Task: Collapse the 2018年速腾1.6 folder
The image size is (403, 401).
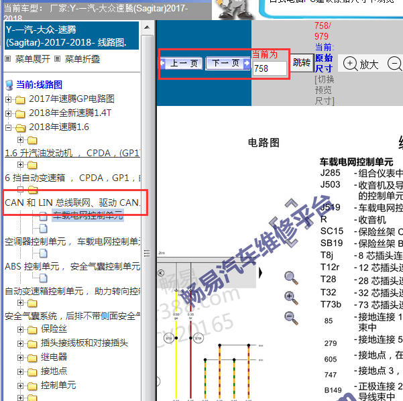Action: [x=8, y=127]
